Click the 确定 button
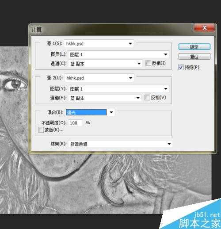The image size is (221, 229). (194, 47)
